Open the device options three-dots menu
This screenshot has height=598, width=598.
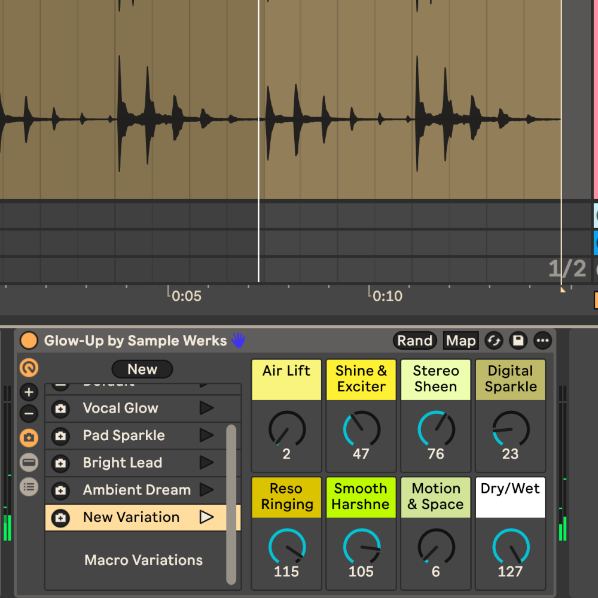pos(542,341)
